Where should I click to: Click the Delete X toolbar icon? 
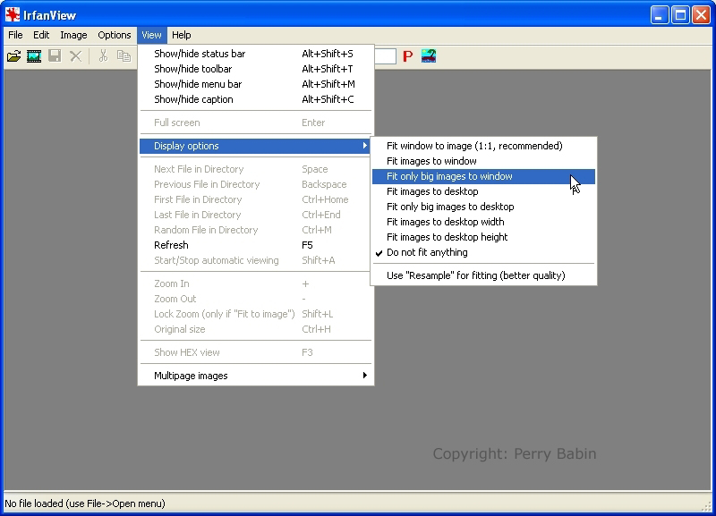76,56
